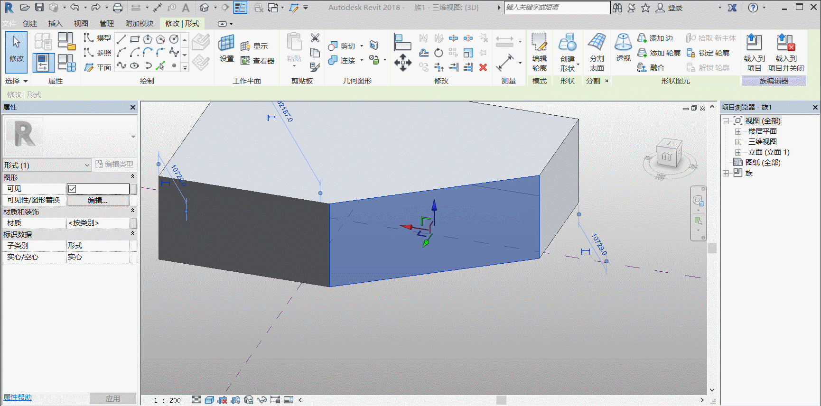This screenshot has height=406, width=821.
Task: Click 载入到项目 (Load into Project) icon
Action: point(754,53)
